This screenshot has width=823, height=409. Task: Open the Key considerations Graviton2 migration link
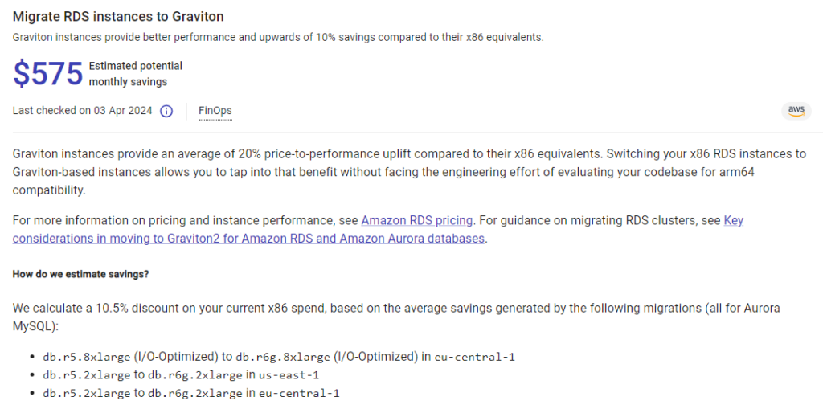[x=248, y=239]
